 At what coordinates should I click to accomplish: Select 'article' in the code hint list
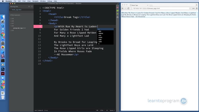click(105, 37)
